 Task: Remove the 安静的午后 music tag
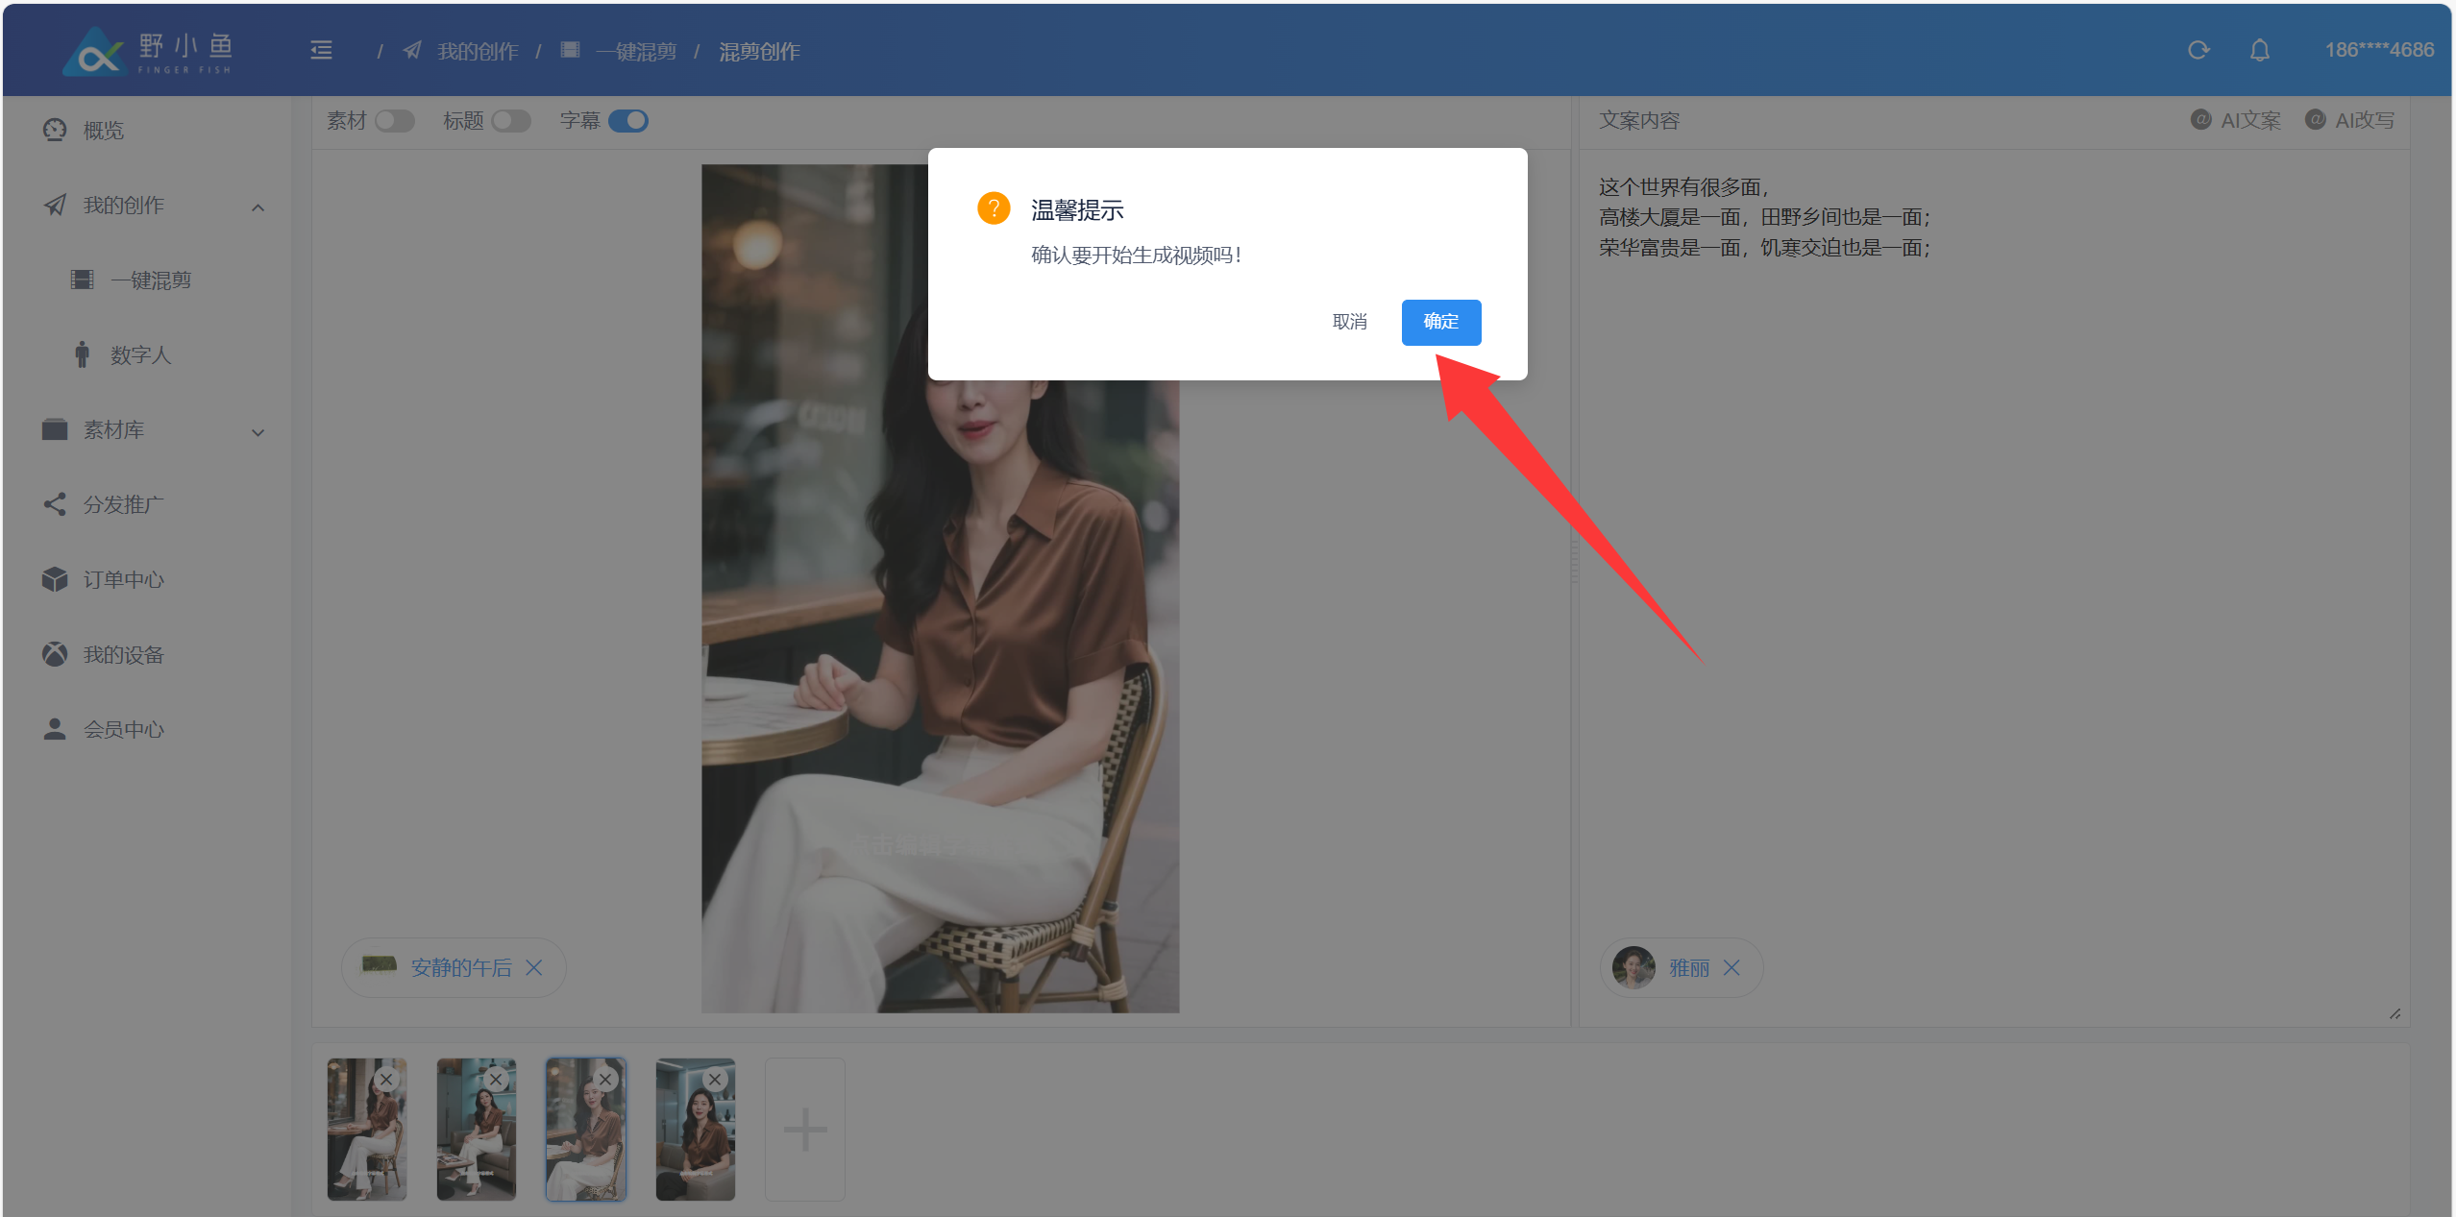534,967
